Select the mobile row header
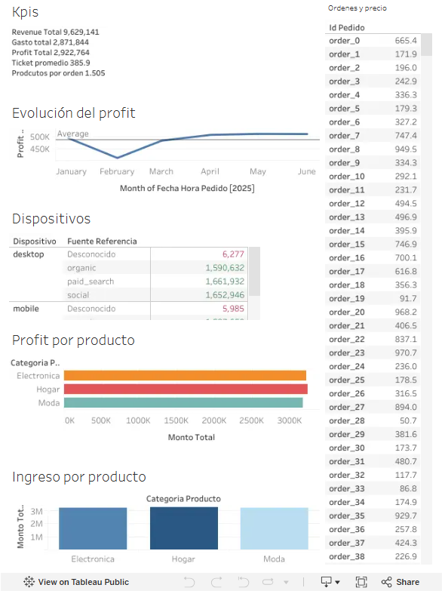This screenshot has height=594, width=445. (26, 309)
